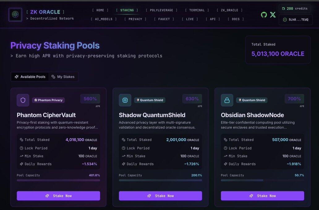
Task: Open the POLYLEVERAGE menu item
Action: click(161, 10)
